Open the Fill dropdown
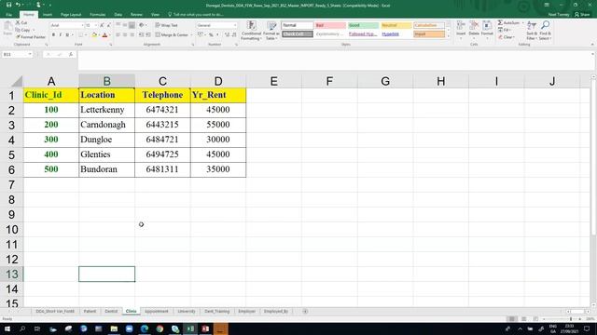Image resolution: width=597 pixels, height=335 pixels. [505, 30]
